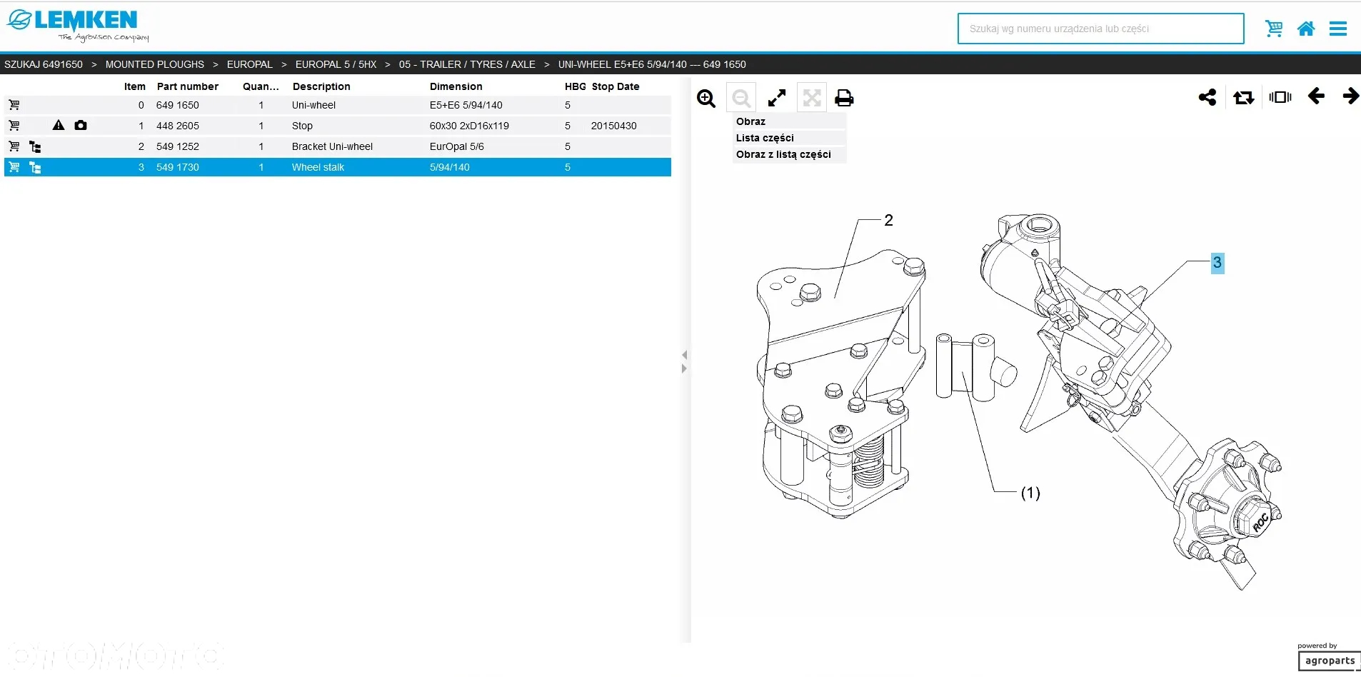1361x677 pixels.
Task: Sort by the Quan... column header
Action: (261, 86)
